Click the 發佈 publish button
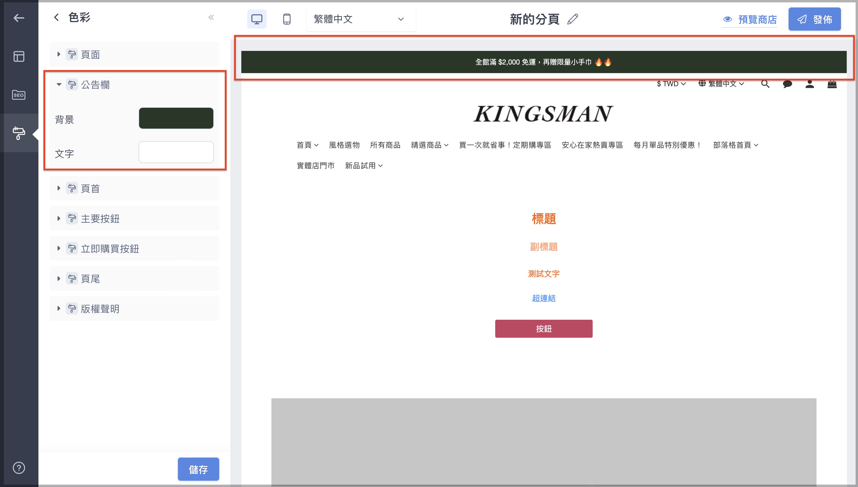The image size is (858, 487). pyautogui.click(x=814, y=19)
